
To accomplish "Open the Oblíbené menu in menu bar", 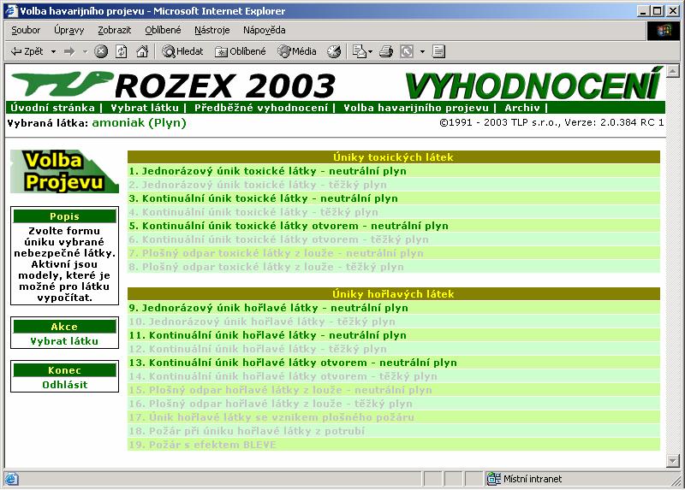I will (x=163, y=30).
